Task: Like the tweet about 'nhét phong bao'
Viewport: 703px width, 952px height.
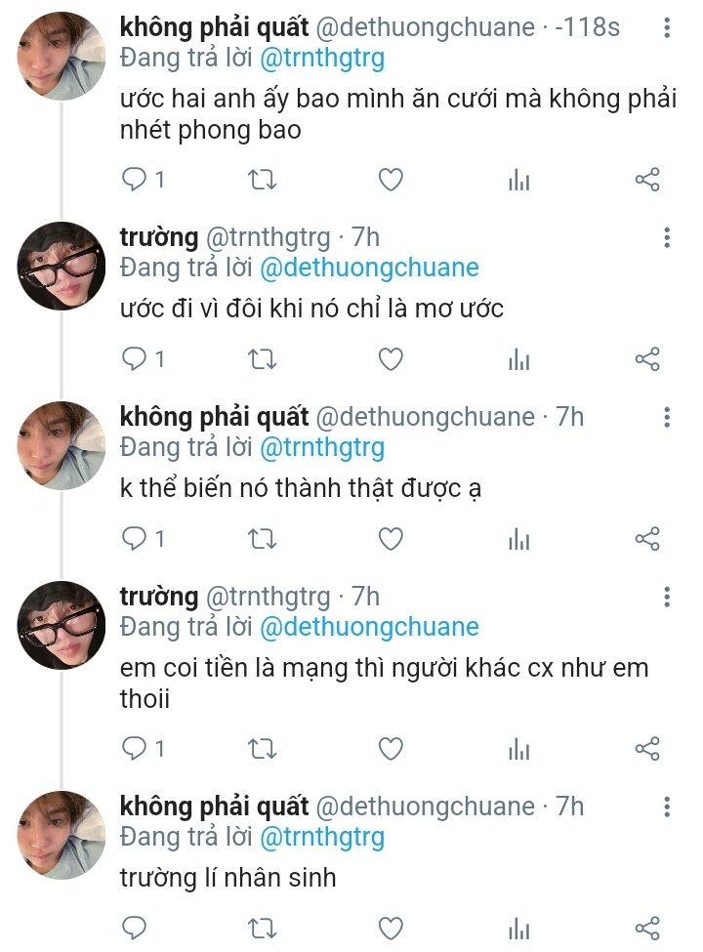Action: [391, 180]
